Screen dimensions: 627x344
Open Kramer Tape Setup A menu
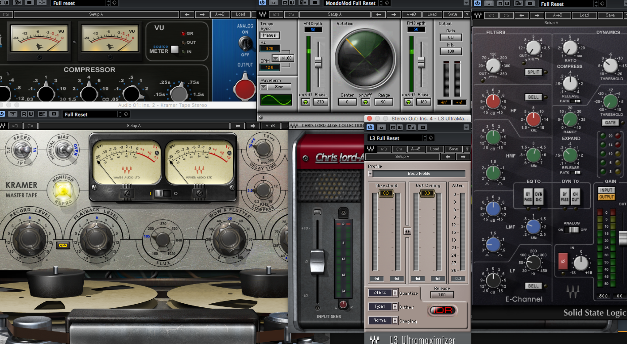[x=134, y=126]
